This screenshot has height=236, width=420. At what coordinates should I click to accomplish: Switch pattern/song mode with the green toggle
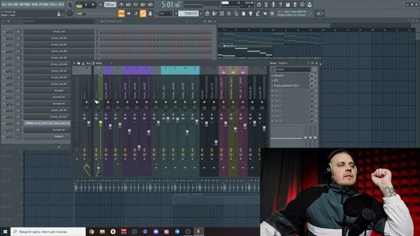[x=79, y=5]
